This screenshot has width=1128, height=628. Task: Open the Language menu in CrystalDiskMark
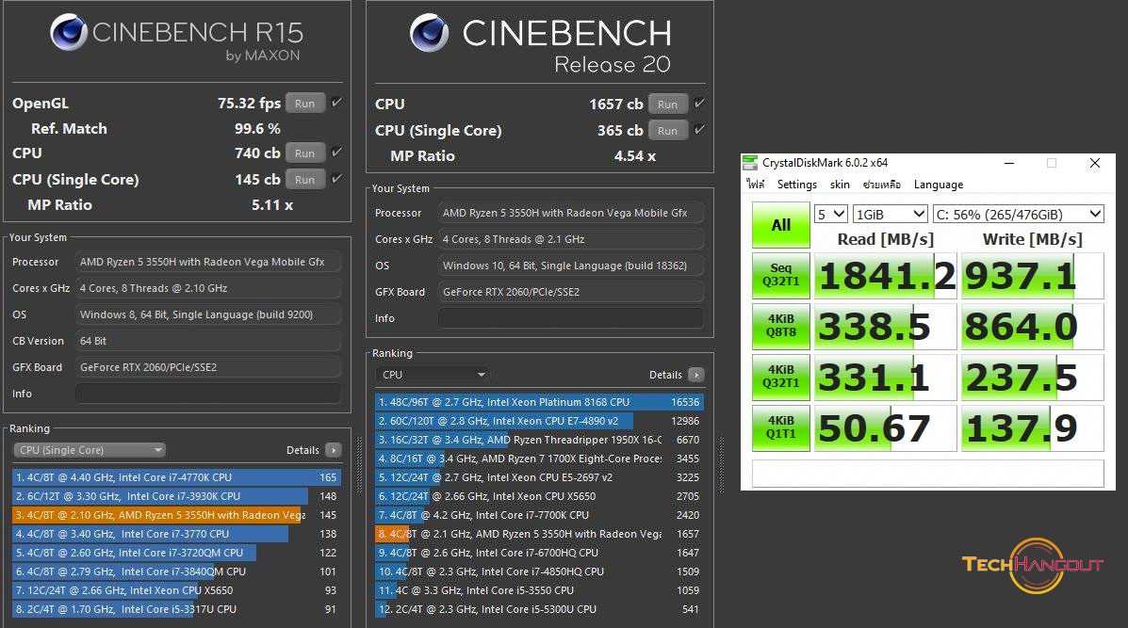pos(938,185)
